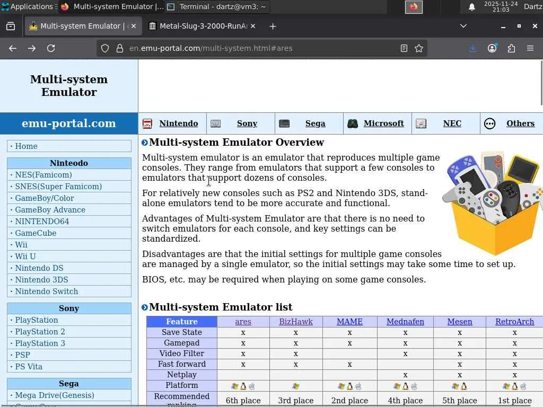The image size is (543, 407).
Task: Close the Multi-system Emulator tab
Action: point(134,26)
